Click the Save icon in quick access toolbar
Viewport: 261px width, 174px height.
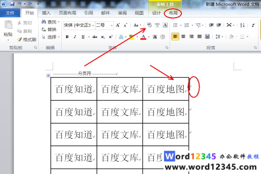[12, 3]
